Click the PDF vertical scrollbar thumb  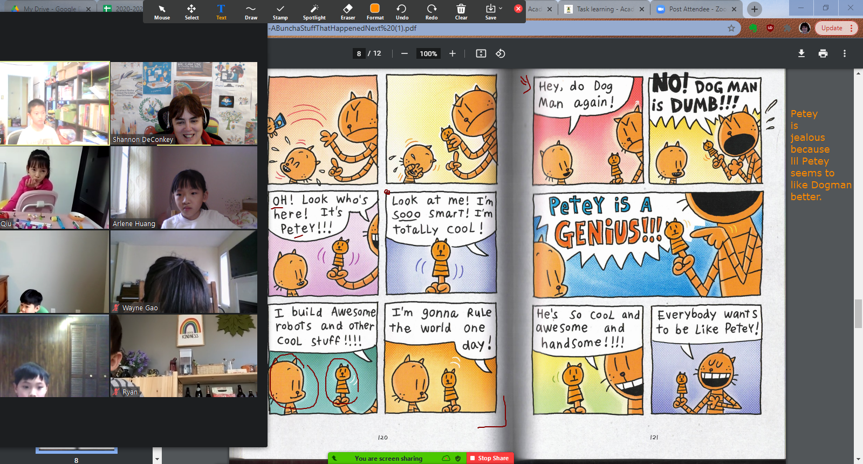pos(858,313)
